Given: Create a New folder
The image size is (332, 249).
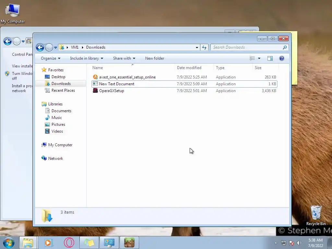Looking at the screenshot, I should coord(155,58).
